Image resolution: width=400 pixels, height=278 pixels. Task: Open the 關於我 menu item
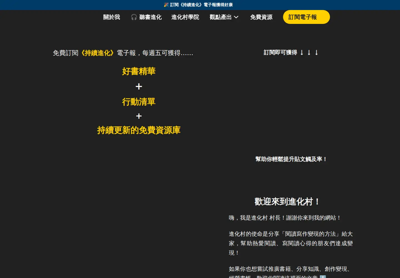coord(112,17)
